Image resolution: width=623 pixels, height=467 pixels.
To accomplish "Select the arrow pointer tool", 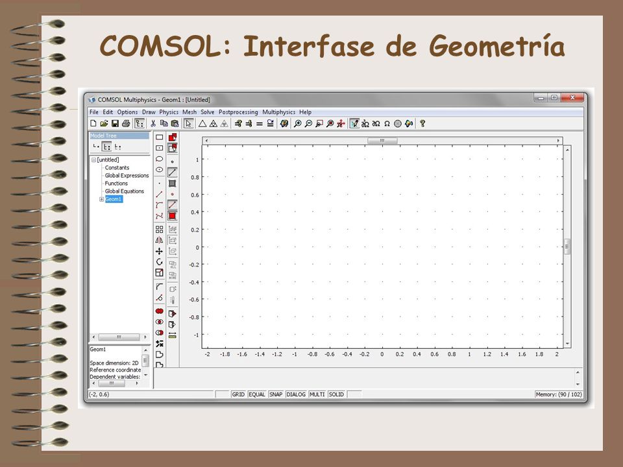I will pyautogui.click(x=189, y=123).
